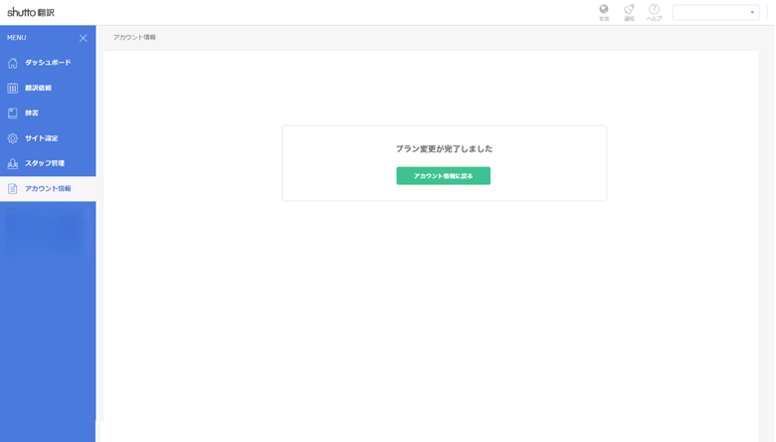Go to サイト設定 in the sidebar
The width and height of the screenshot is (776, 442).
click(48, 138)
